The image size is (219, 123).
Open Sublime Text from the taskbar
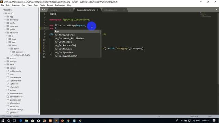click(x=56, y=121)
